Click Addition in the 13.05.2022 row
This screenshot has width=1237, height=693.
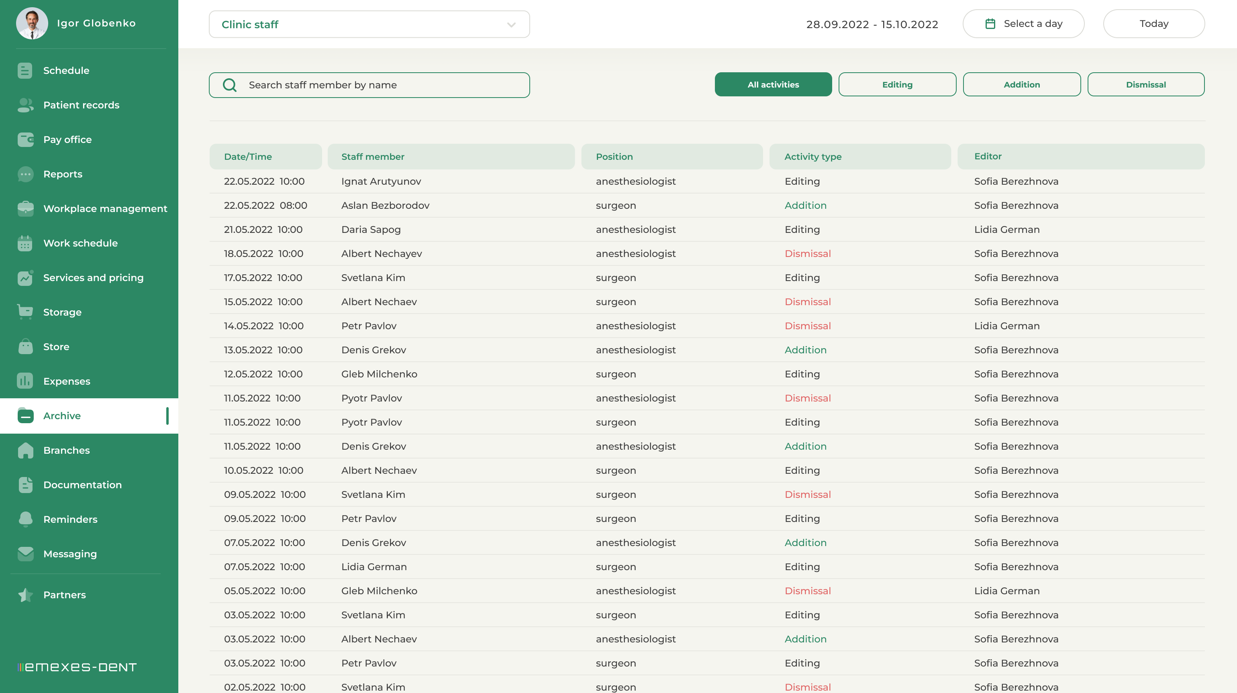click(805, 350)
